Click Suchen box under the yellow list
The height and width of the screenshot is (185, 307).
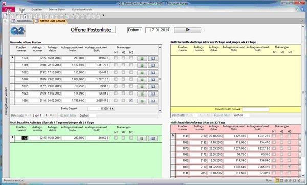coord(241,115)
